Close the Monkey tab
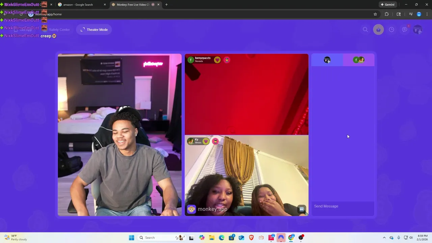Screen dimensions: 432x243 [x=158, y=5]
